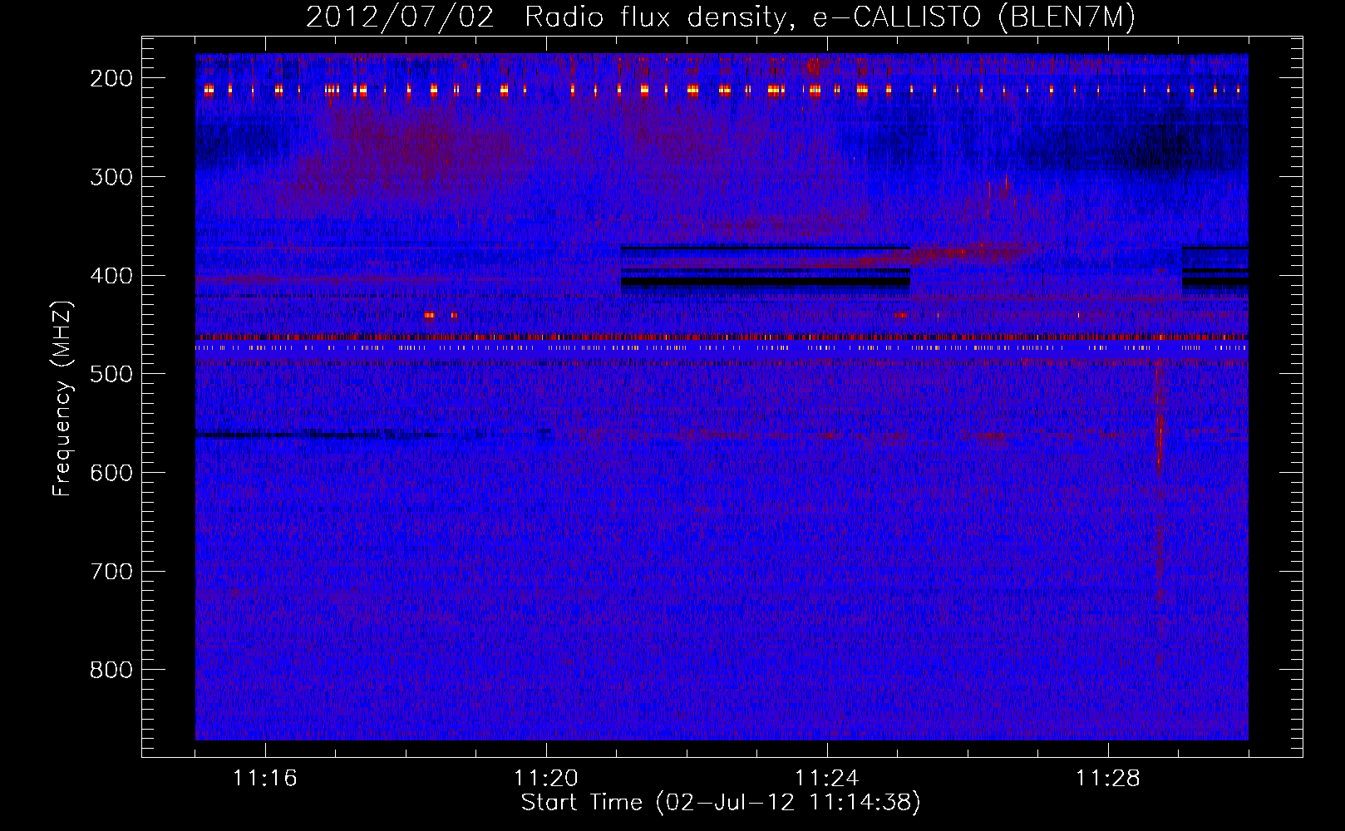Select the 300 frequency tick label
The height and width of the screenshot is (831, 1345).
(x=111, y=177)
